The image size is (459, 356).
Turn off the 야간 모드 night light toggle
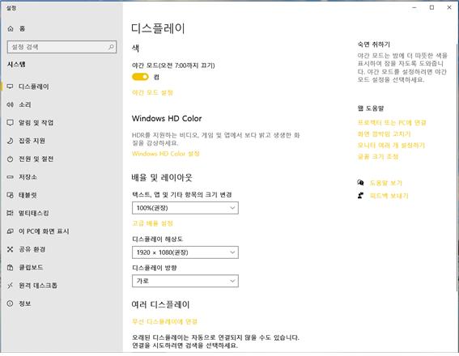pyautogui.click(x=140, y=77)
